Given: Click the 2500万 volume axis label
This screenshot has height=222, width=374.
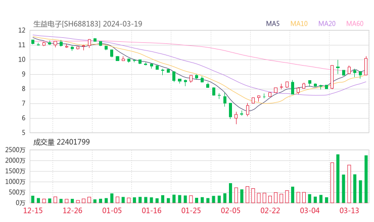Looking at the screenshot, I should click(x=15, y=150).
